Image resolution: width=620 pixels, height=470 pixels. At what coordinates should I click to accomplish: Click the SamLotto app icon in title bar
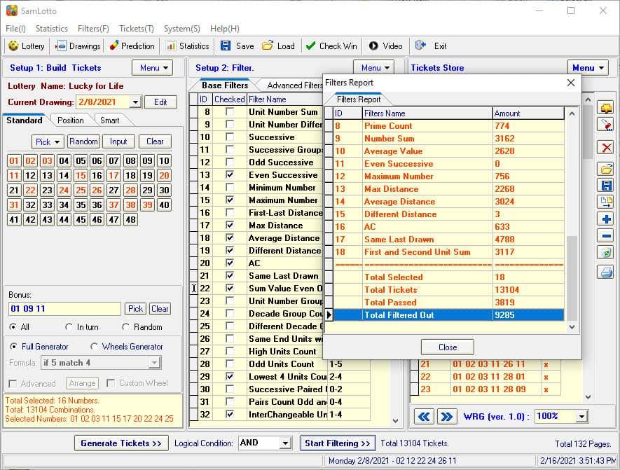[12, 11]
